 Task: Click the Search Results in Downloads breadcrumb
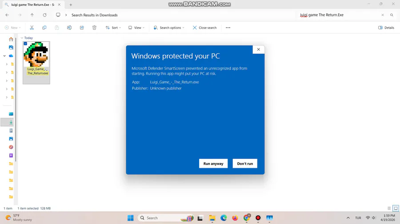(94, 15)
